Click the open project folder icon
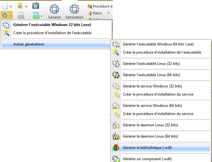The image size is (212, 162). tap(20, 5)
